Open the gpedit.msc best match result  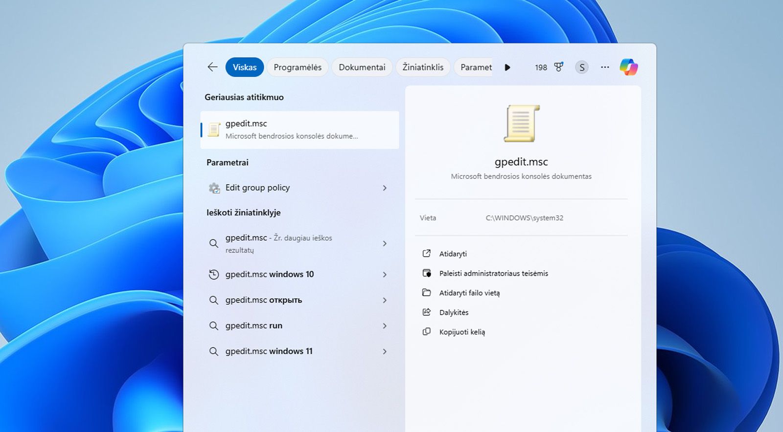[x=299, y=130]
